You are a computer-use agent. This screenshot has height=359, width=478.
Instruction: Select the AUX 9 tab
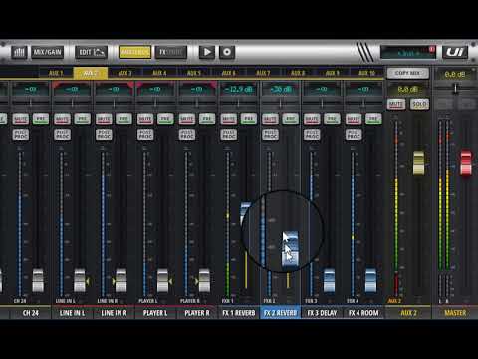[332, 73]
